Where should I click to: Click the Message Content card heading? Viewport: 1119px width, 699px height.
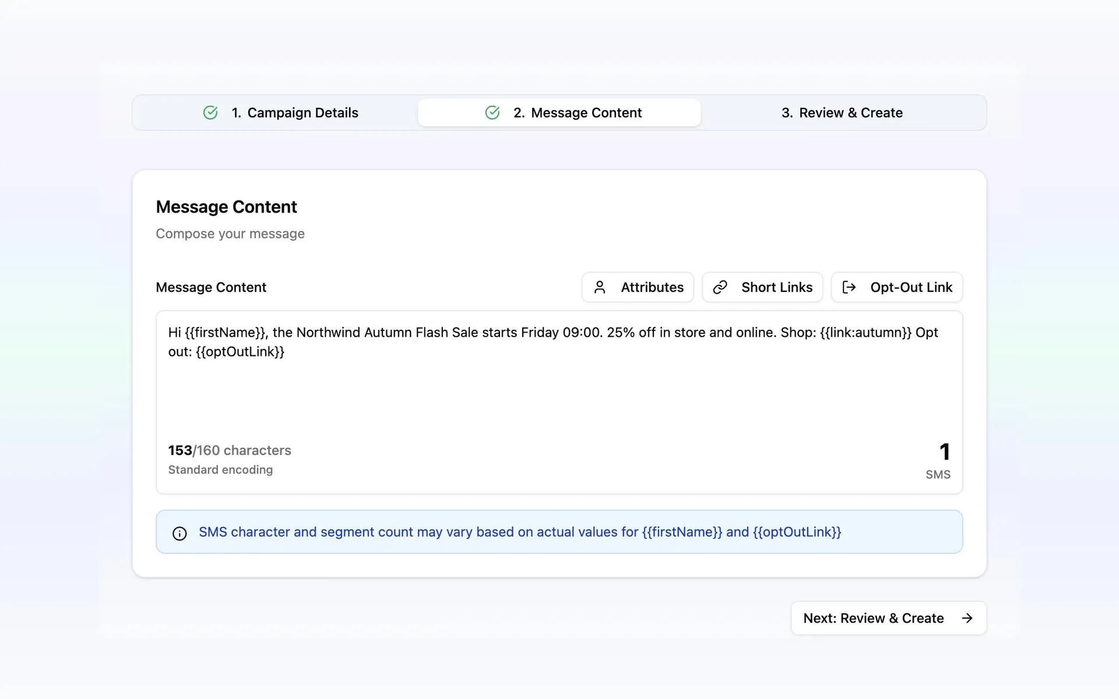(226, 207)
